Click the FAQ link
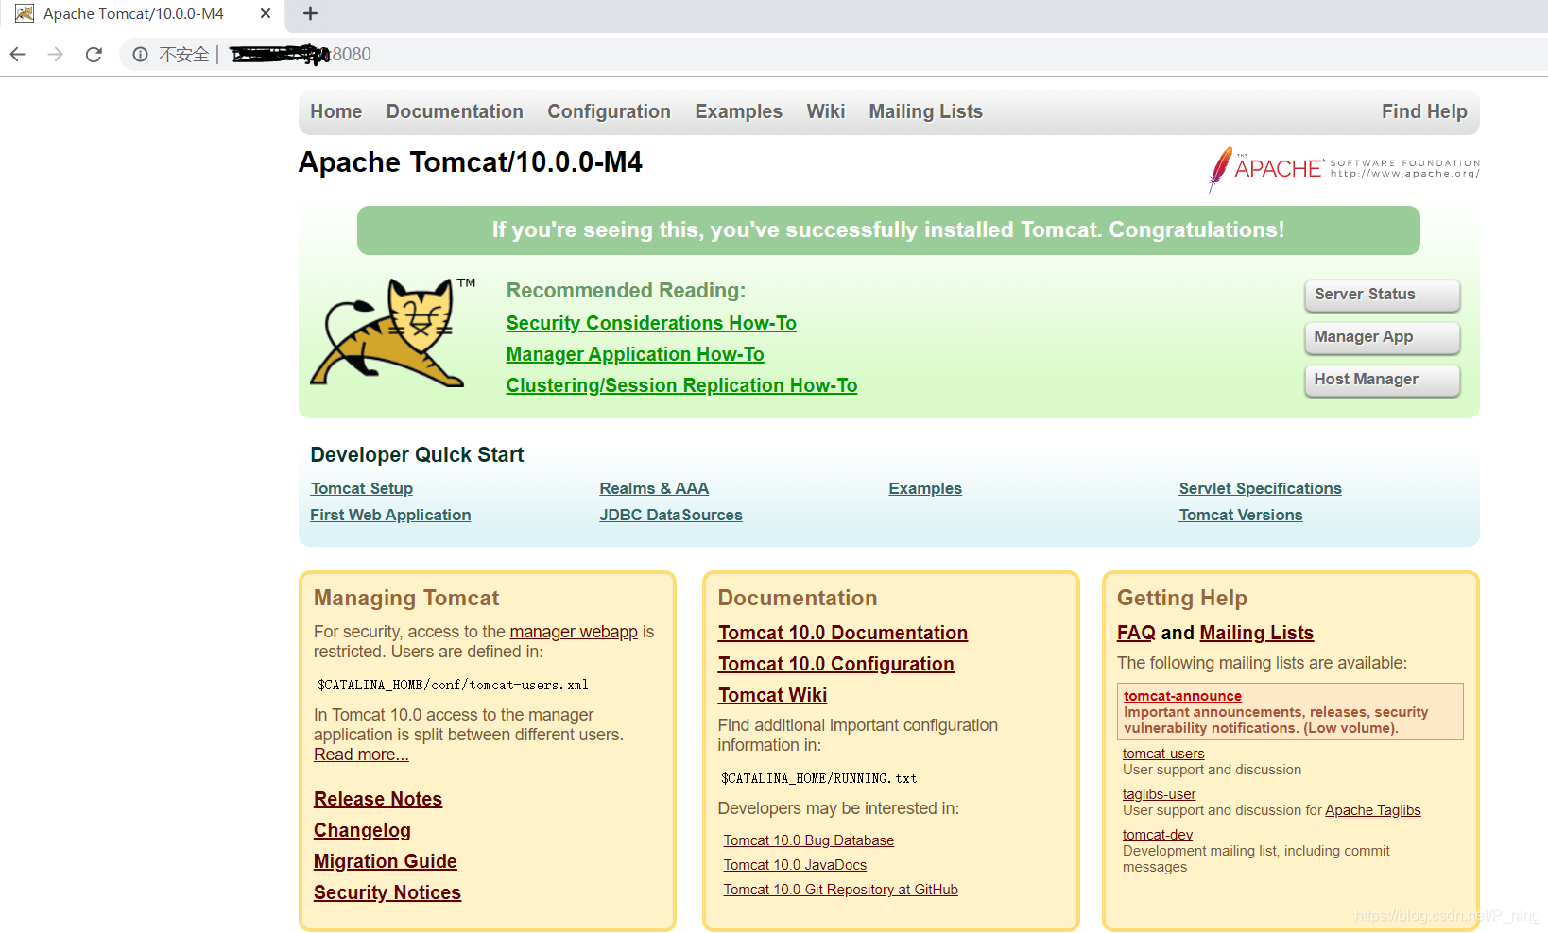1548x933 pixels. pos(1136,633)
